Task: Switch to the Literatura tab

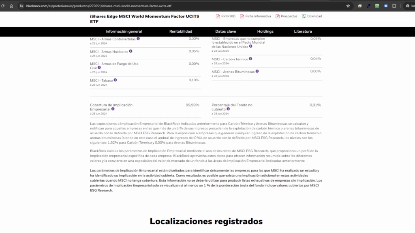Action: 303,32
